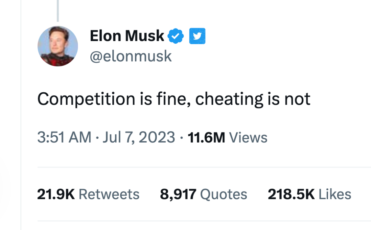Viewport: 371px width, 230px height.
Task: Click the 8,917 quote count
Action: pyautogui.click(x=178, y=194)
